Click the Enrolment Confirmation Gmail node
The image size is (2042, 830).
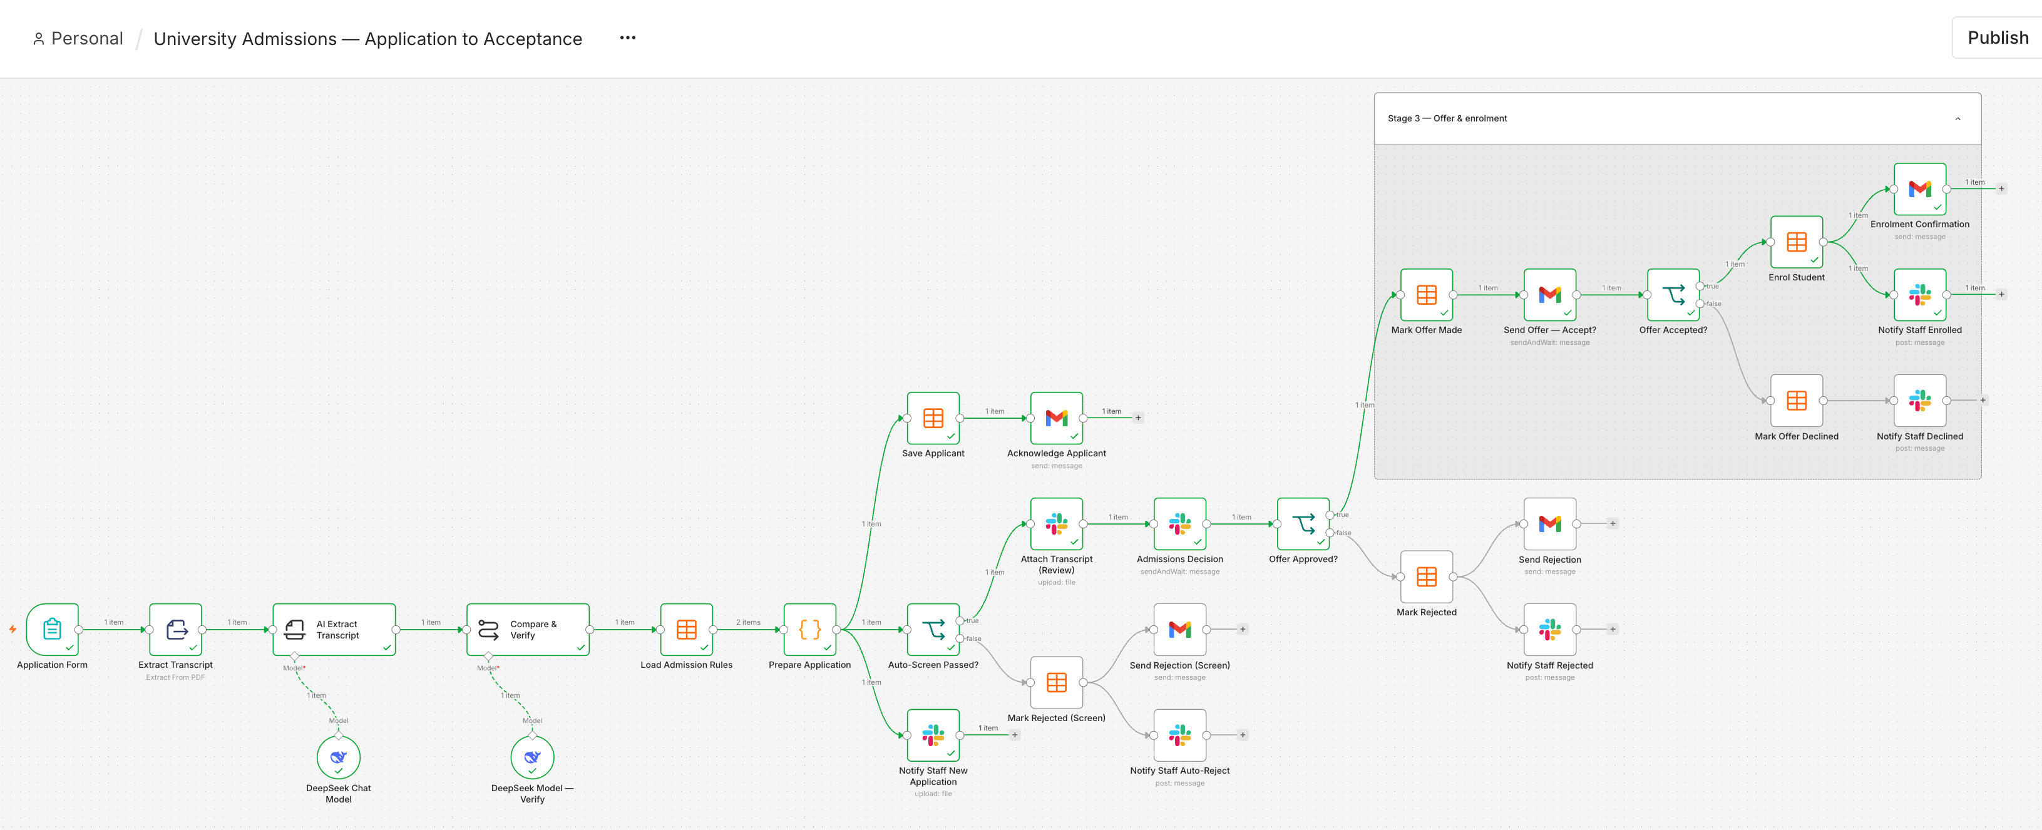point(1920,188)
